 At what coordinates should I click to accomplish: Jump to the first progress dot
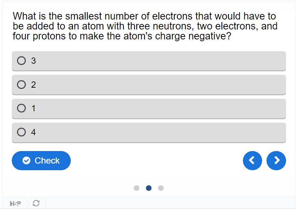tap(136, 188)
